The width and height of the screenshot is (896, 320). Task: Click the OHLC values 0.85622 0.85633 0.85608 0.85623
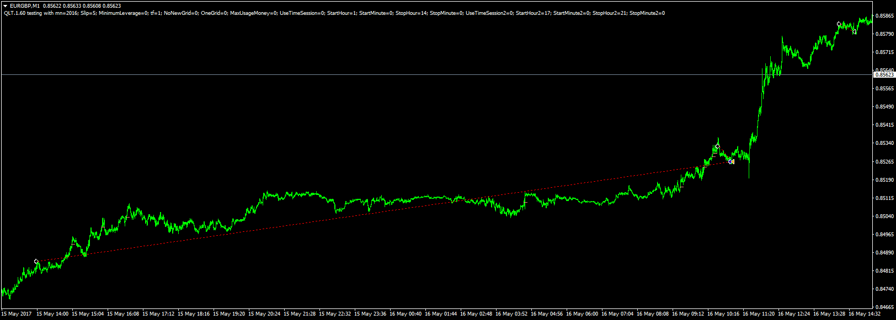[82, 6]
